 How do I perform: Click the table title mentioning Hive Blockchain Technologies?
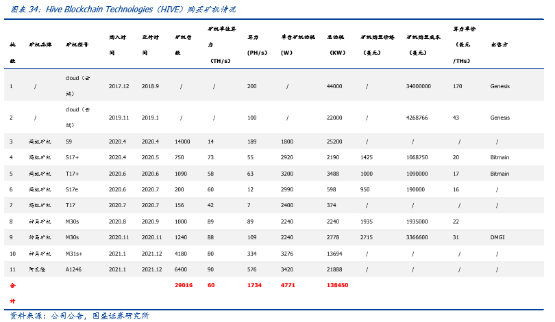[123, 10]
